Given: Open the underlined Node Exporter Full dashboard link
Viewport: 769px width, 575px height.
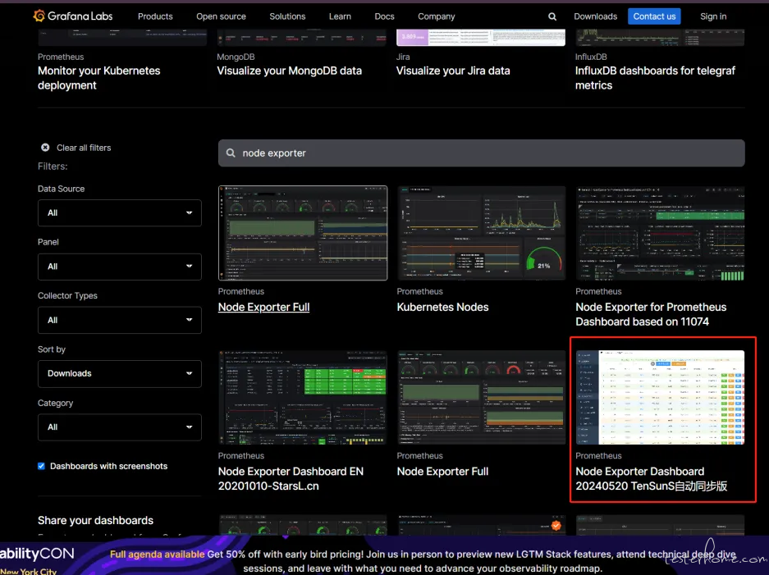Looking at the screenshot, I should (x=263, y=307).
